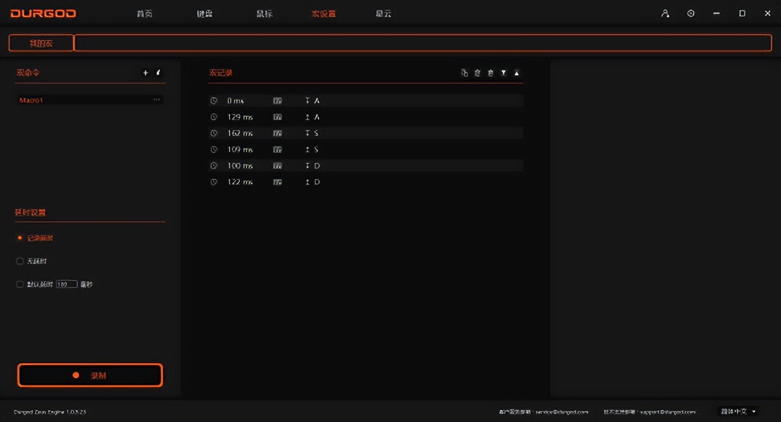Open the account profile icon in title bar

(x=665, y=13)
